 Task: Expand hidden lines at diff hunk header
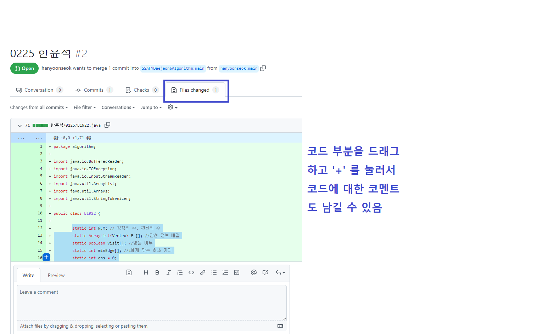point(28,138)
